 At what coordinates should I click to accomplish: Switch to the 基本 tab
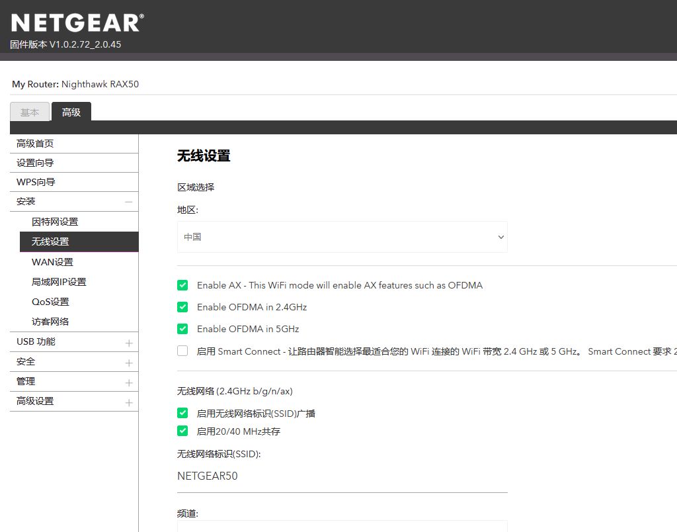click(30, 112)
